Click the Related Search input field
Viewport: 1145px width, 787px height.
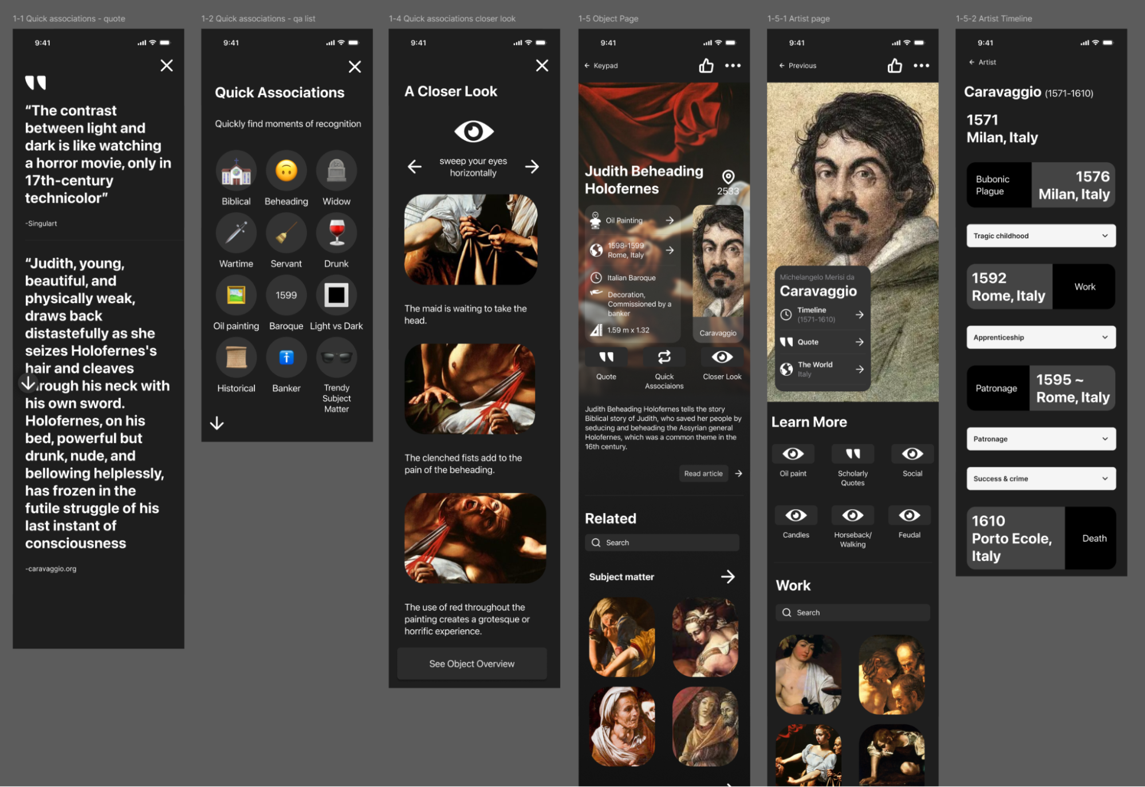point(662,543)
